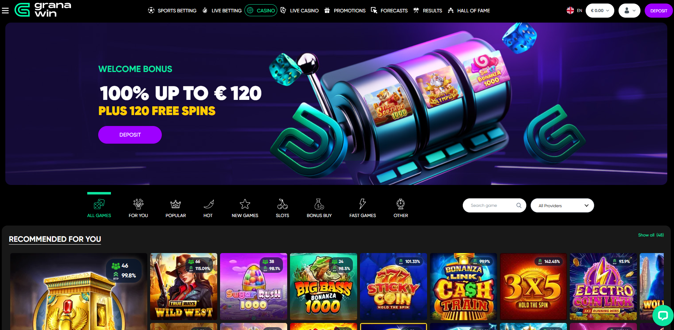Viewport: 674px width, 330px height.
Task: Choose the Slots cherries category
Action: (x=282, y=208)
